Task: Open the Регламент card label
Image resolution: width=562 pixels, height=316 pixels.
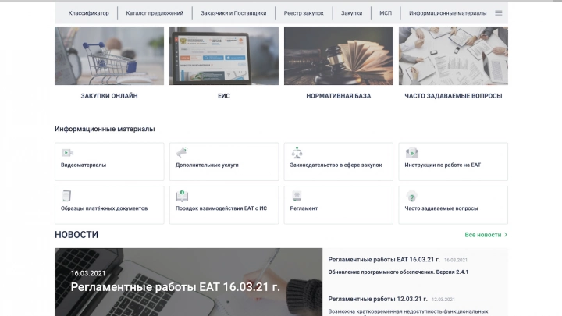Action: 304,208
